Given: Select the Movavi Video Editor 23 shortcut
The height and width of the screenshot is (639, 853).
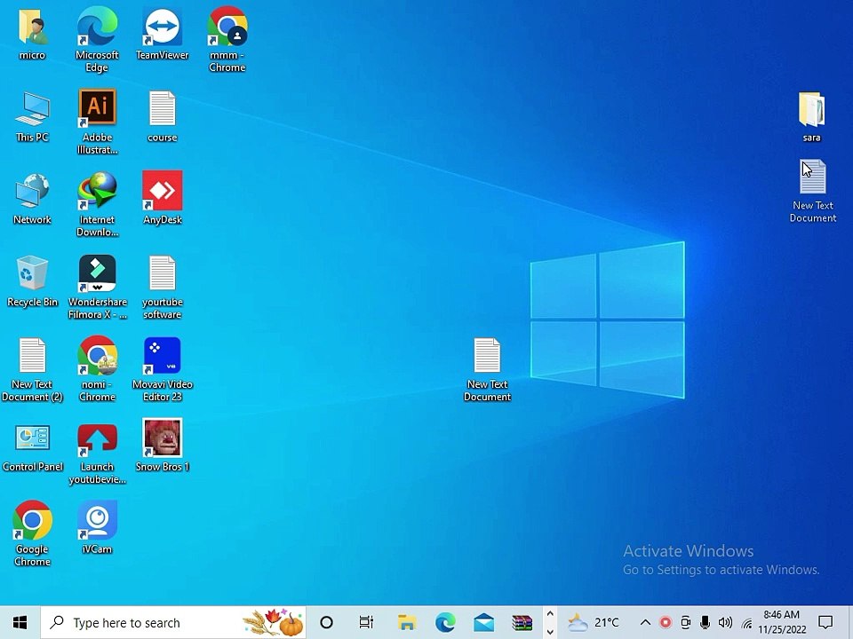Looking at the screenshot, I should 162,369.
